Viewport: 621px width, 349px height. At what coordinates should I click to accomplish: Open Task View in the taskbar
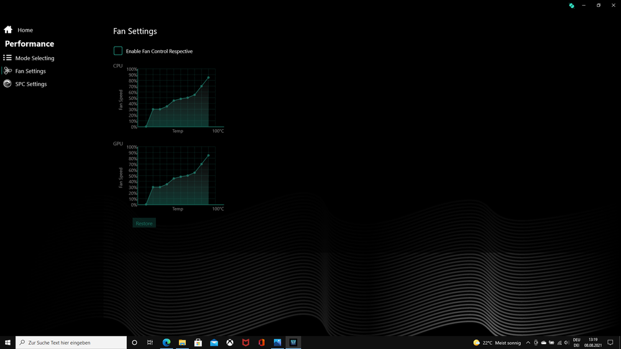(x=150, y=342)
